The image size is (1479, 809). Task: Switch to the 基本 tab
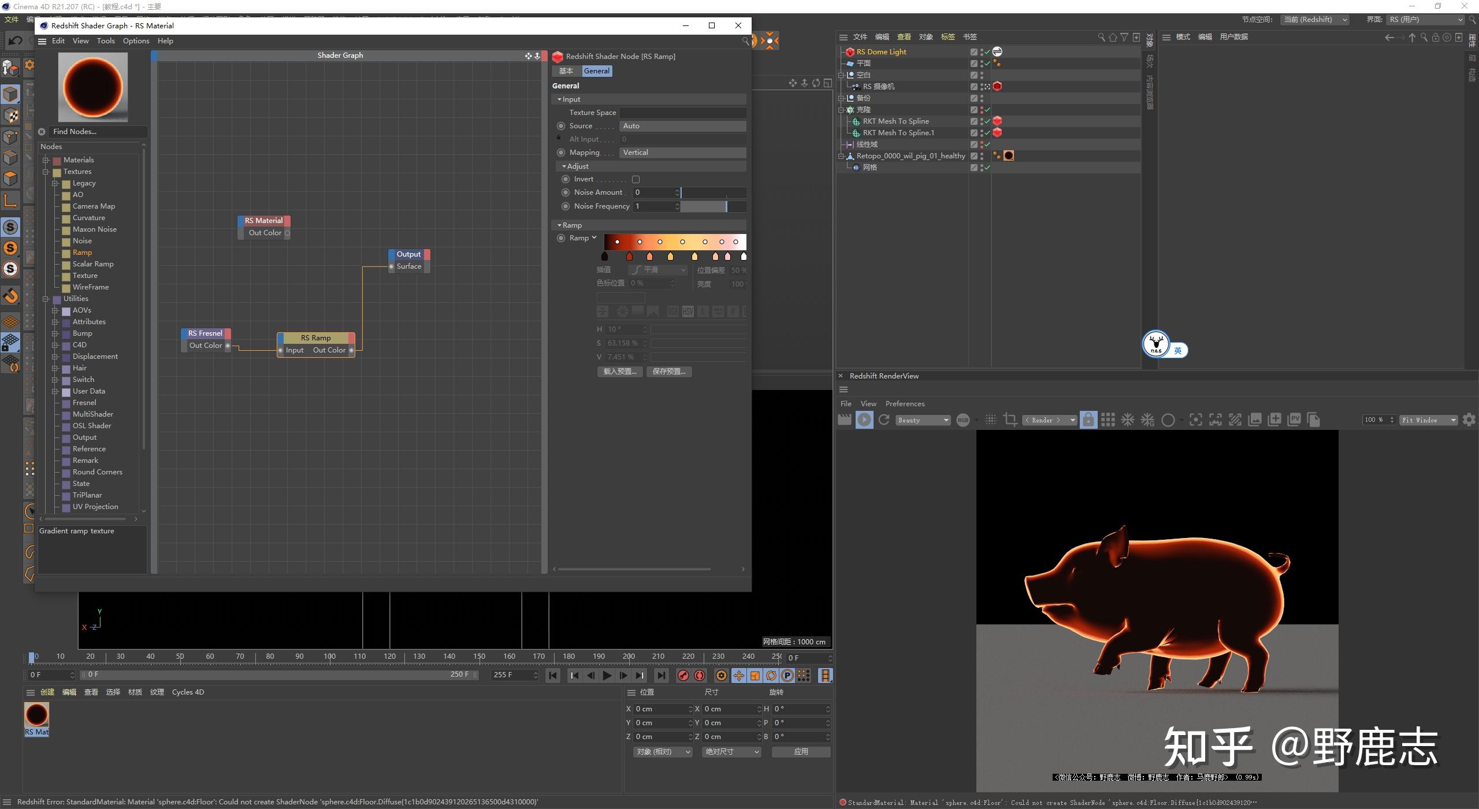click(566, 71)
